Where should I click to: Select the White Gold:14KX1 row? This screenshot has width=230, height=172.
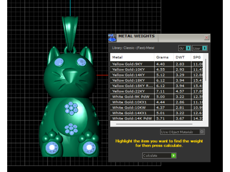click(157, 113)
